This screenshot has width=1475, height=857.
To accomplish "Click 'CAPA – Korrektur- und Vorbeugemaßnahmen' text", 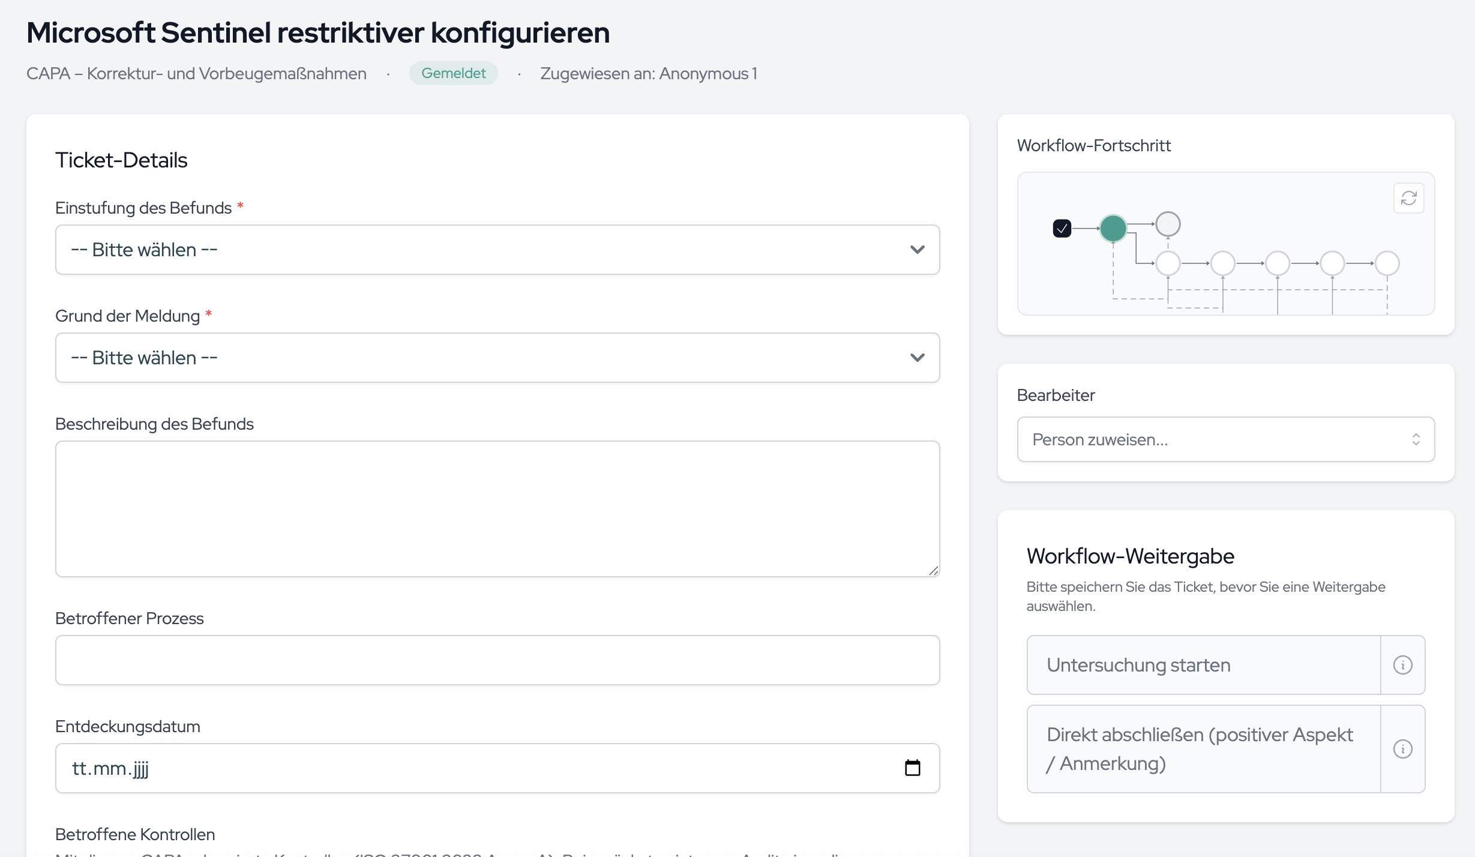I will tap(196, 73).
